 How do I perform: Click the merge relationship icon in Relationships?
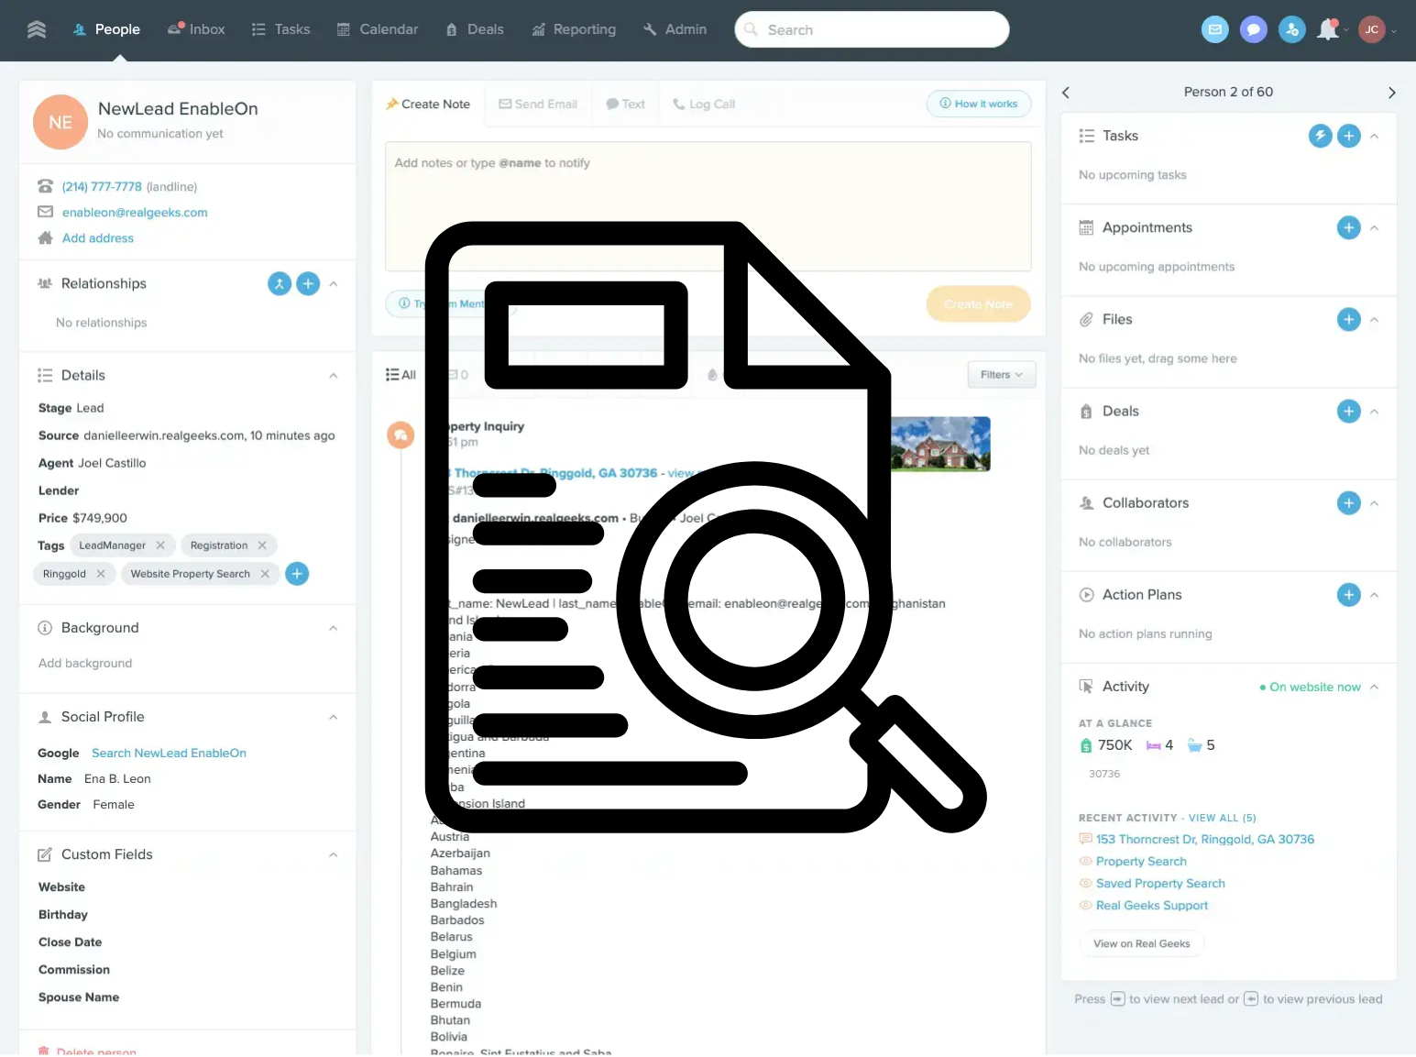tap(280, 284)
